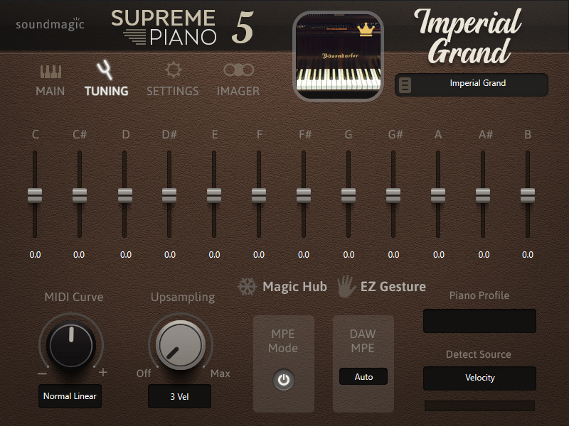Click the detect source level bar
Image resolution: width=569 pixels, height=426 pixels.
point(479,405)
